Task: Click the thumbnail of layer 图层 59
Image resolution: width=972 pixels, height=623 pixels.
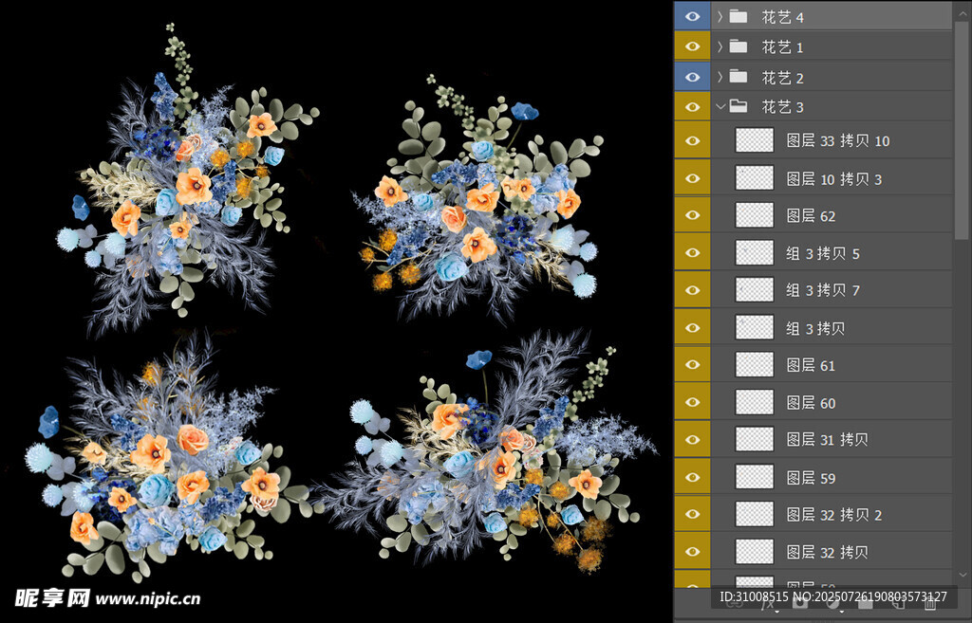Action: [755, 477]
